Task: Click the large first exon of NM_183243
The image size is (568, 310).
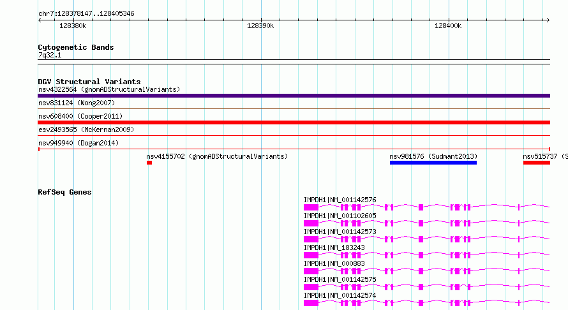Action: coord(311,255)
